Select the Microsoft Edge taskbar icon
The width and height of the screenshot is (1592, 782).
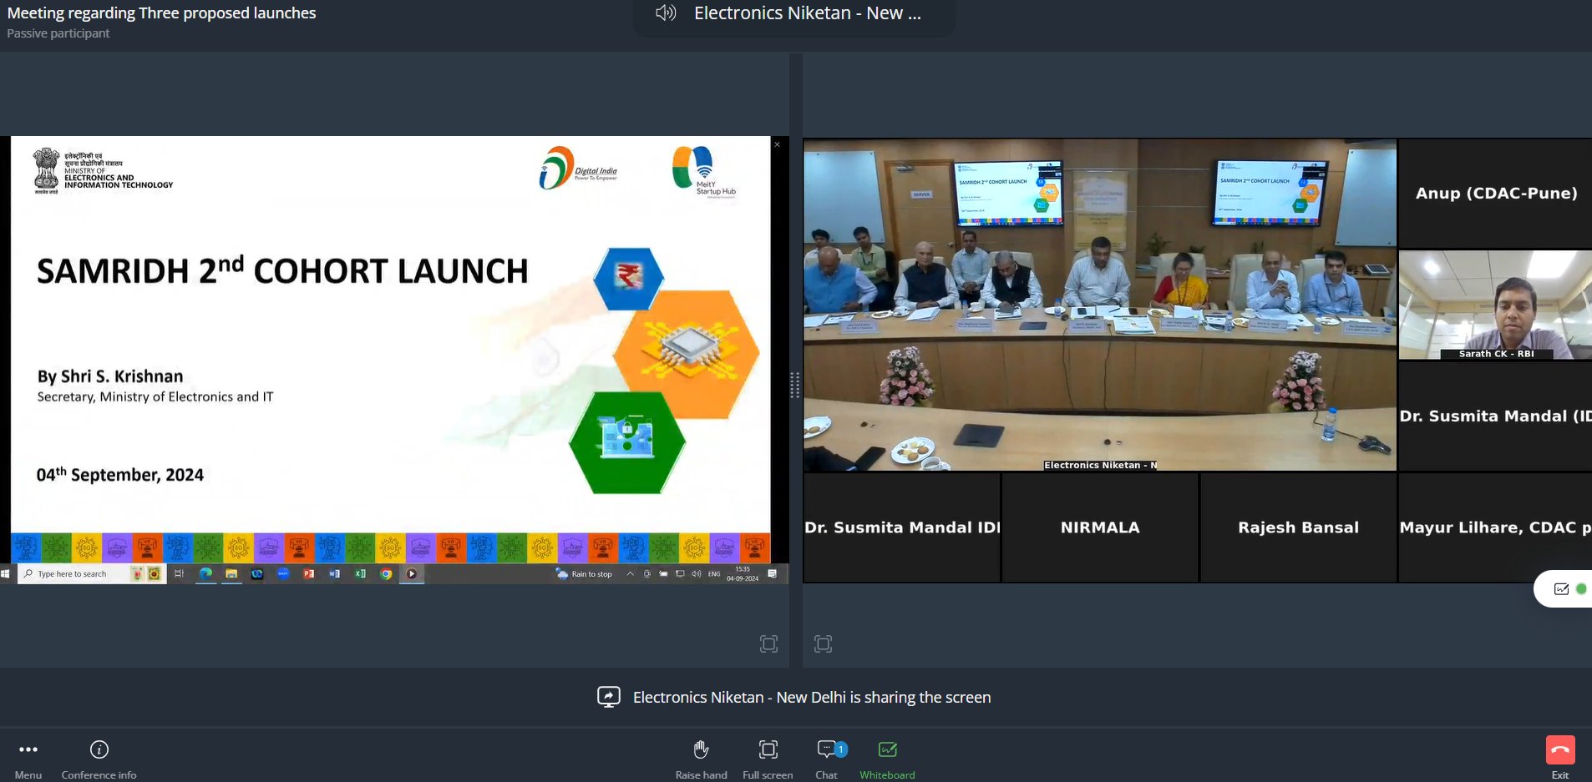click(x=205, y=574)
